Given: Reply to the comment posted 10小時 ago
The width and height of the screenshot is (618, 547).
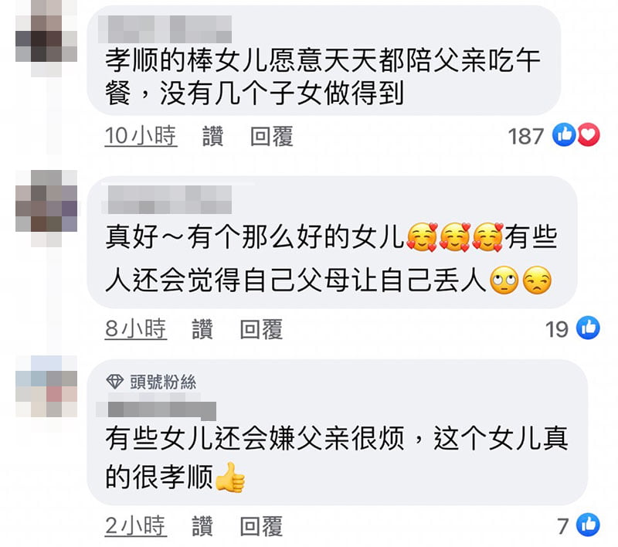Looking at the screenshot, I should (272, 136).
